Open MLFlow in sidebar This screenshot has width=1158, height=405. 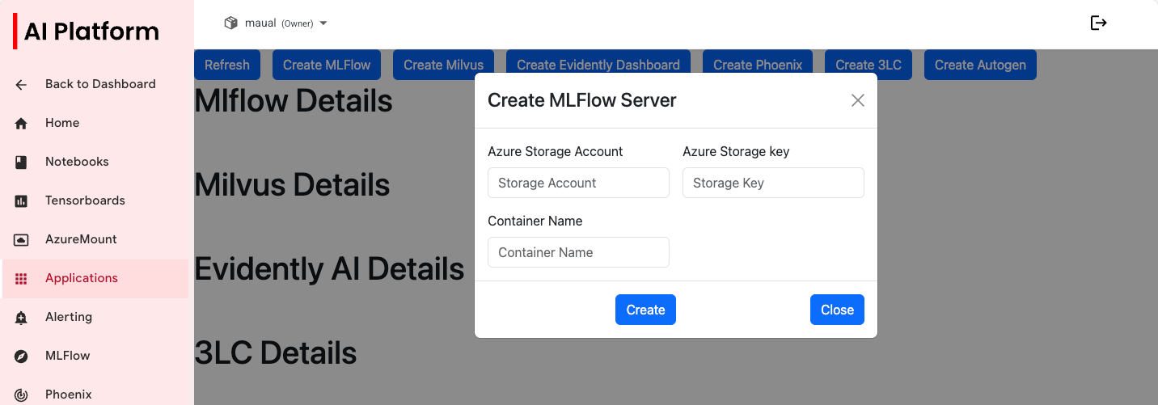tap(96, 356)
